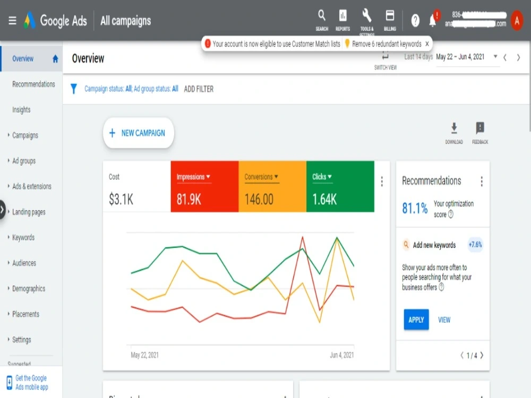
Task: Open the date range dropdown arrow
Action: [495, 57]
